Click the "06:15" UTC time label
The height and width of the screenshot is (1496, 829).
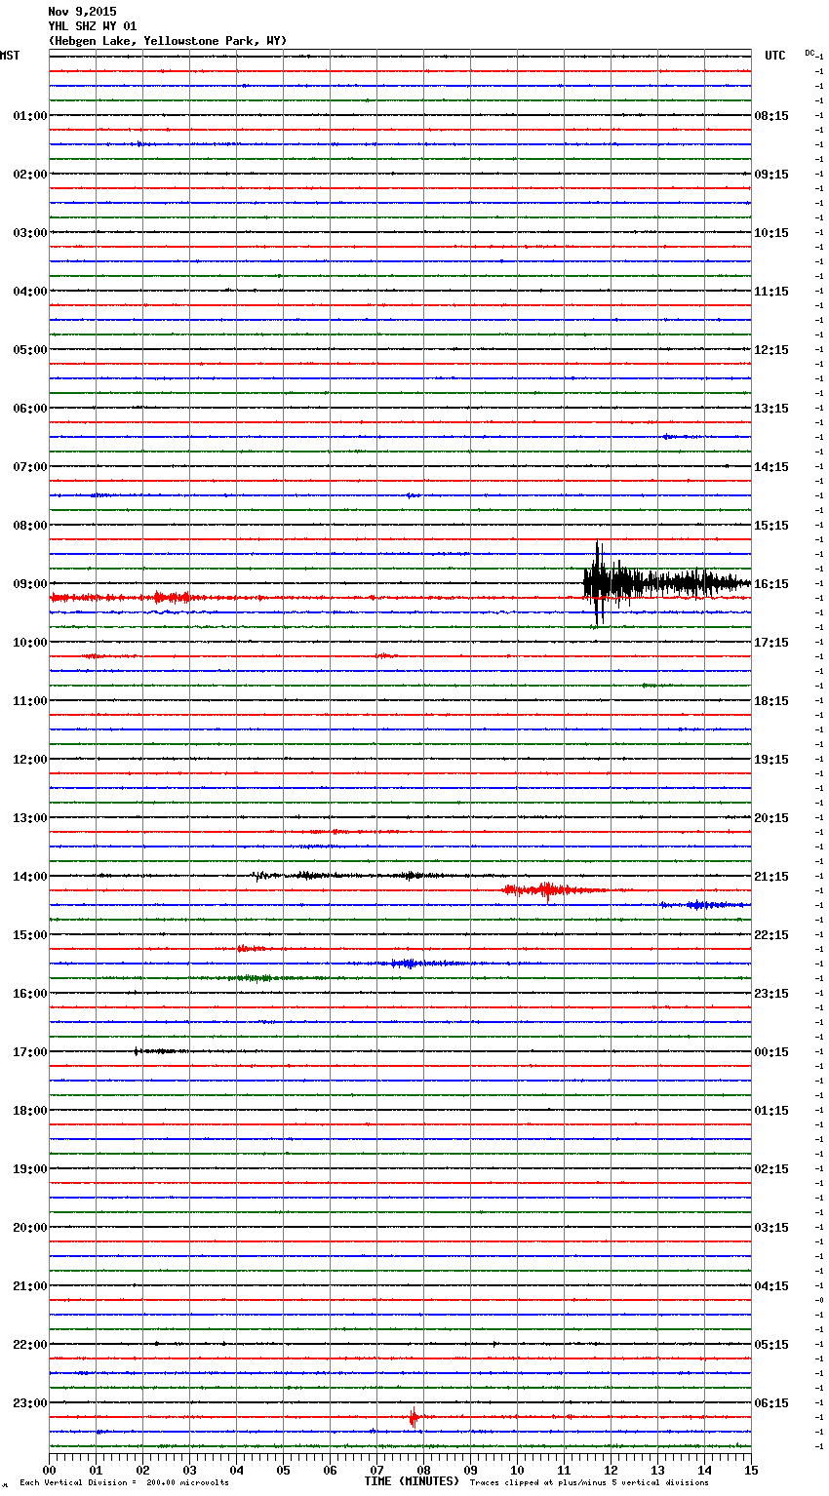pos(771,1403)
